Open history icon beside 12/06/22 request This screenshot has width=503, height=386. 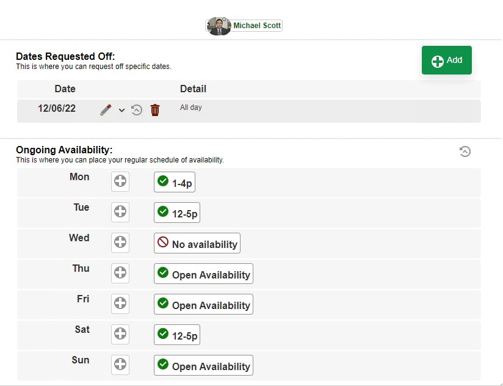tap(137, 110)
